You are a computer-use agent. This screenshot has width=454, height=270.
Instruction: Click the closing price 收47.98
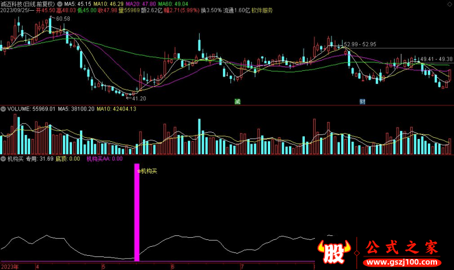[x=107, y=10]
